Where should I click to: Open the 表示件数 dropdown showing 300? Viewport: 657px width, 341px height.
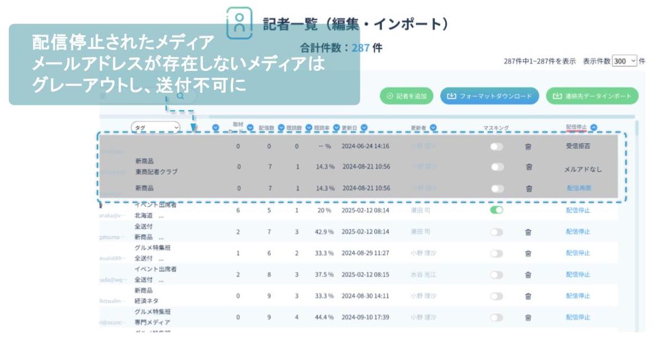coord(624,61)
